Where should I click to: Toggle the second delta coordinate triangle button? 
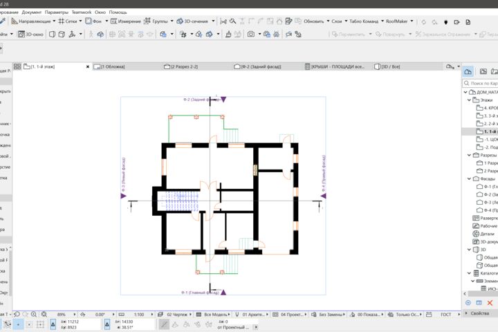[x=107, y=324]
